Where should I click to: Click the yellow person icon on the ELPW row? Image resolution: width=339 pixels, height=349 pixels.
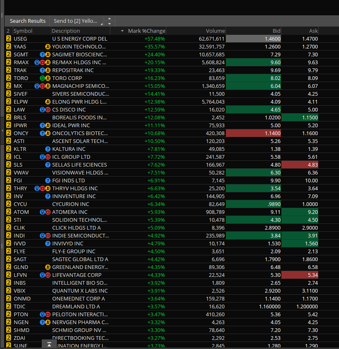pos(48,102)
